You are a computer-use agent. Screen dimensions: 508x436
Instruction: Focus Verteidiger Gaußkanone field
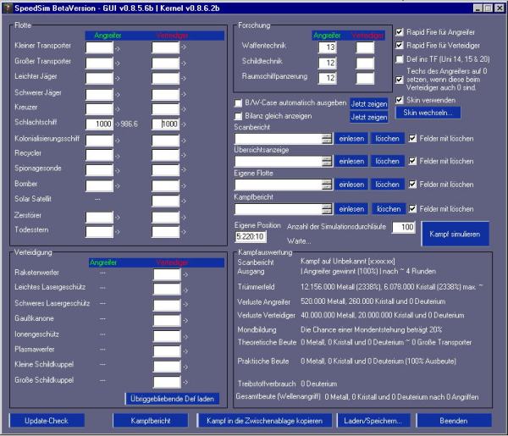pyautogui.click(x=167, y=320)
